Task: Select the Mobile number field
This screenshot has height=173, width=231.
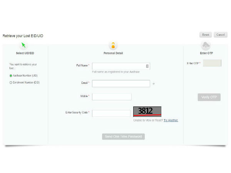Action: 112,96
